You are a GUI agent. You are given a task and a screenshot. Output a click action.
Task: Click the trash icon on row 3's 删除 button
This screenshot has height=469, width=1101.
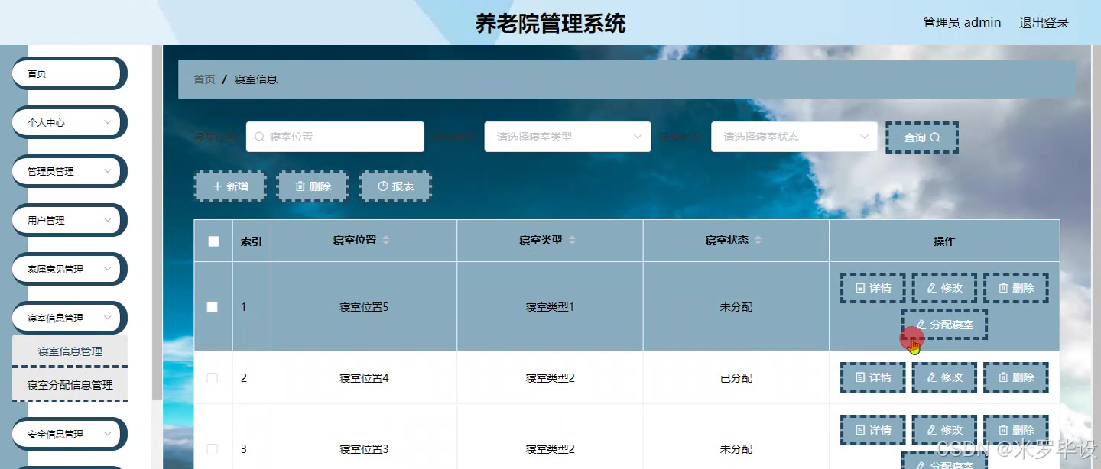[1002, 429]
